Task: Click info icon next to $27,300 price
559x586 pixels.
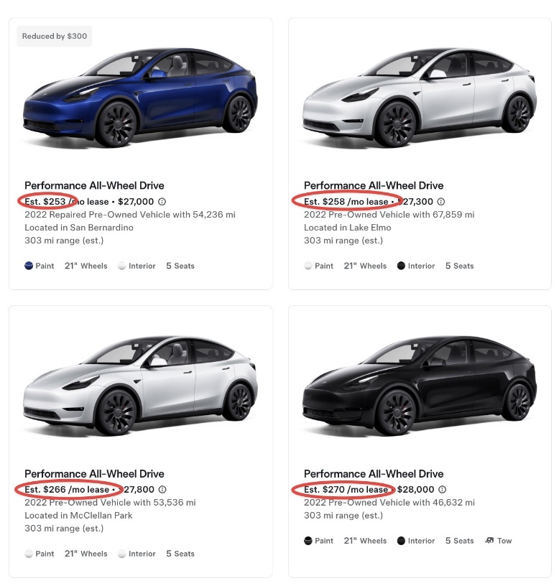Action: tap(441, 202)
